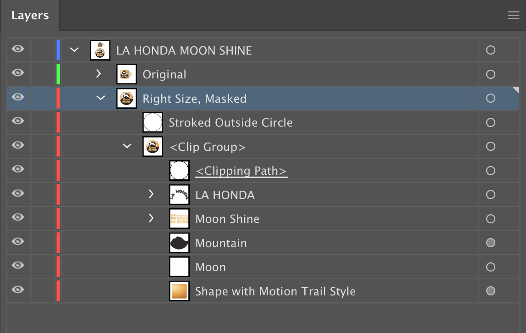
Task: Click the Moon row target circle
Action: pyautogui.click(x=490, y=267)
